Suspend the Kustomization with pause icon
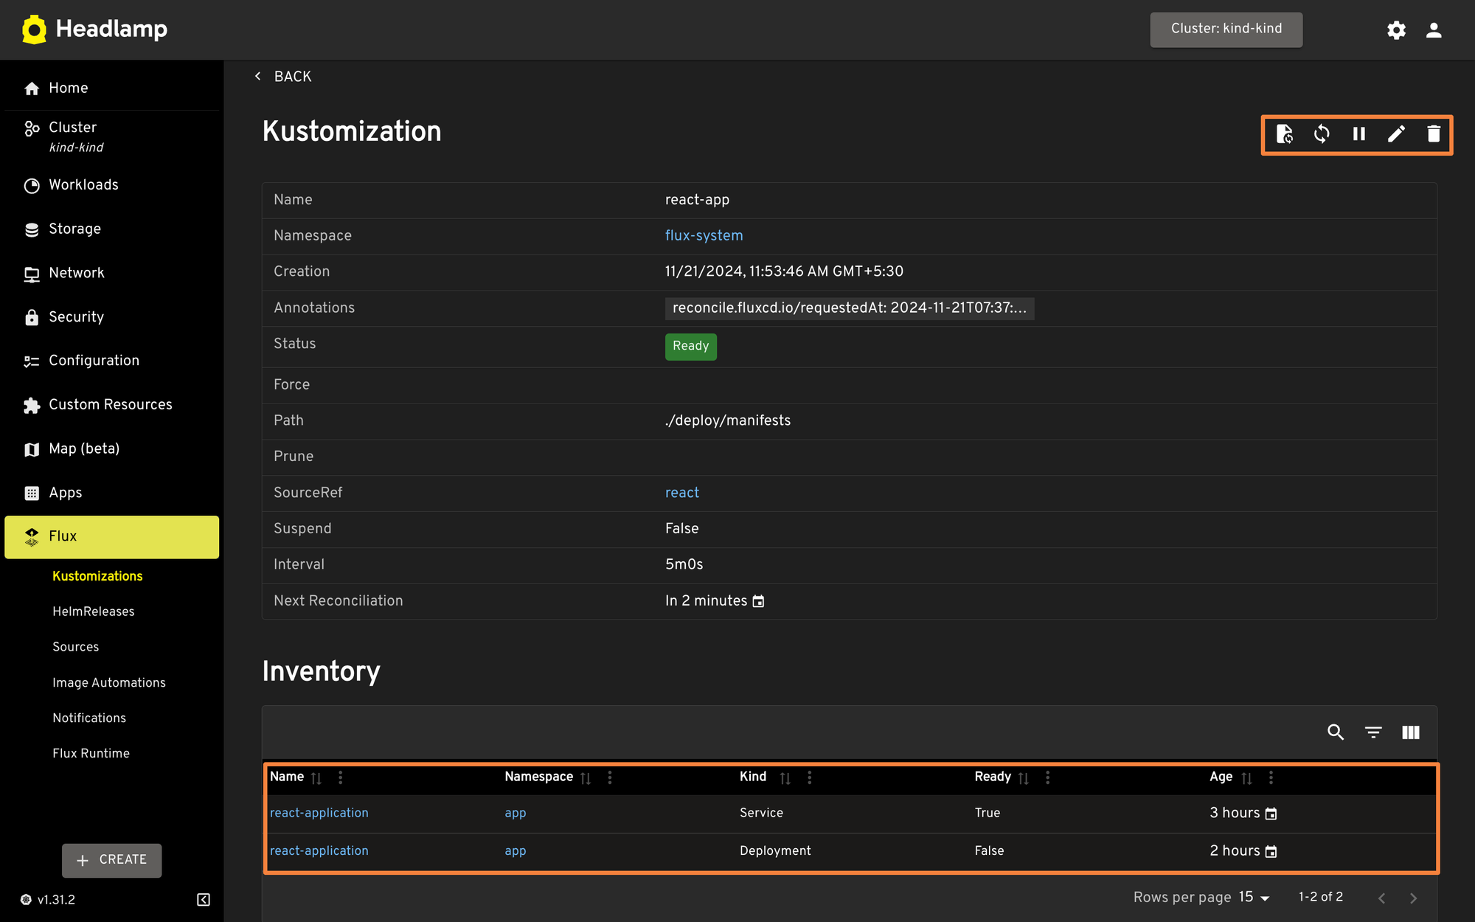 1359,134
